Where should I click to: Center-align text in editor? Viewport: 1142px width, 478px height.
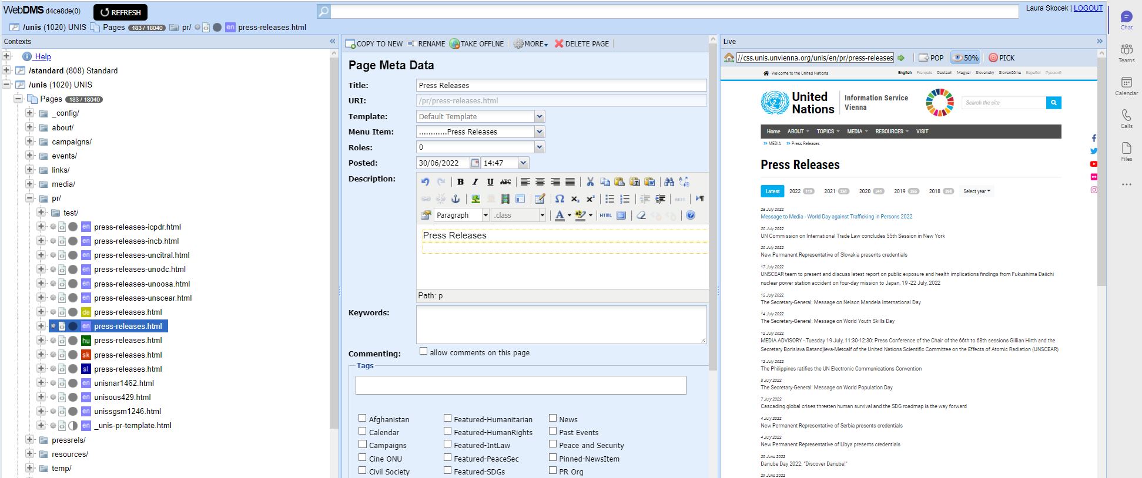pos(540,182)
